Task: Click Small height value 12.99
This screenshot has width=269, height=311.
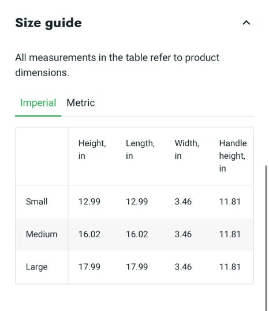Action: pyautogui.click(x=89, y=202)
